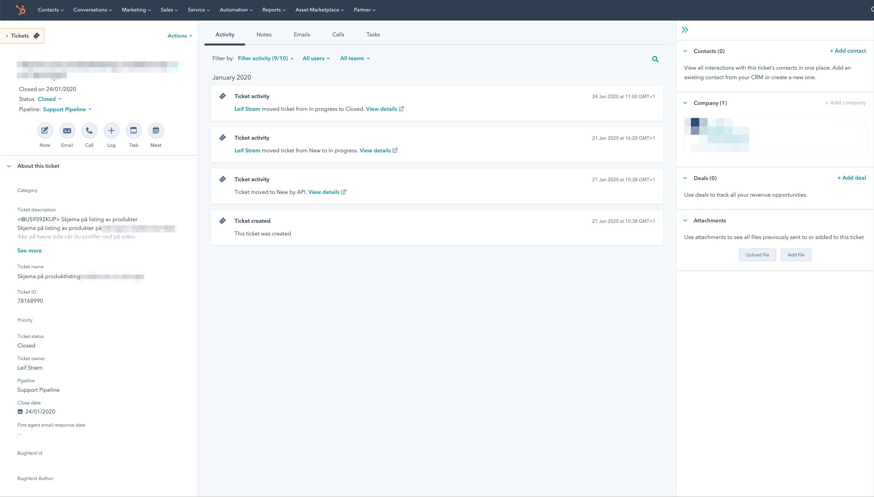Viewport: 874px width, 497px height.
Task: Open the Note action icon
Action: point(45,131)
